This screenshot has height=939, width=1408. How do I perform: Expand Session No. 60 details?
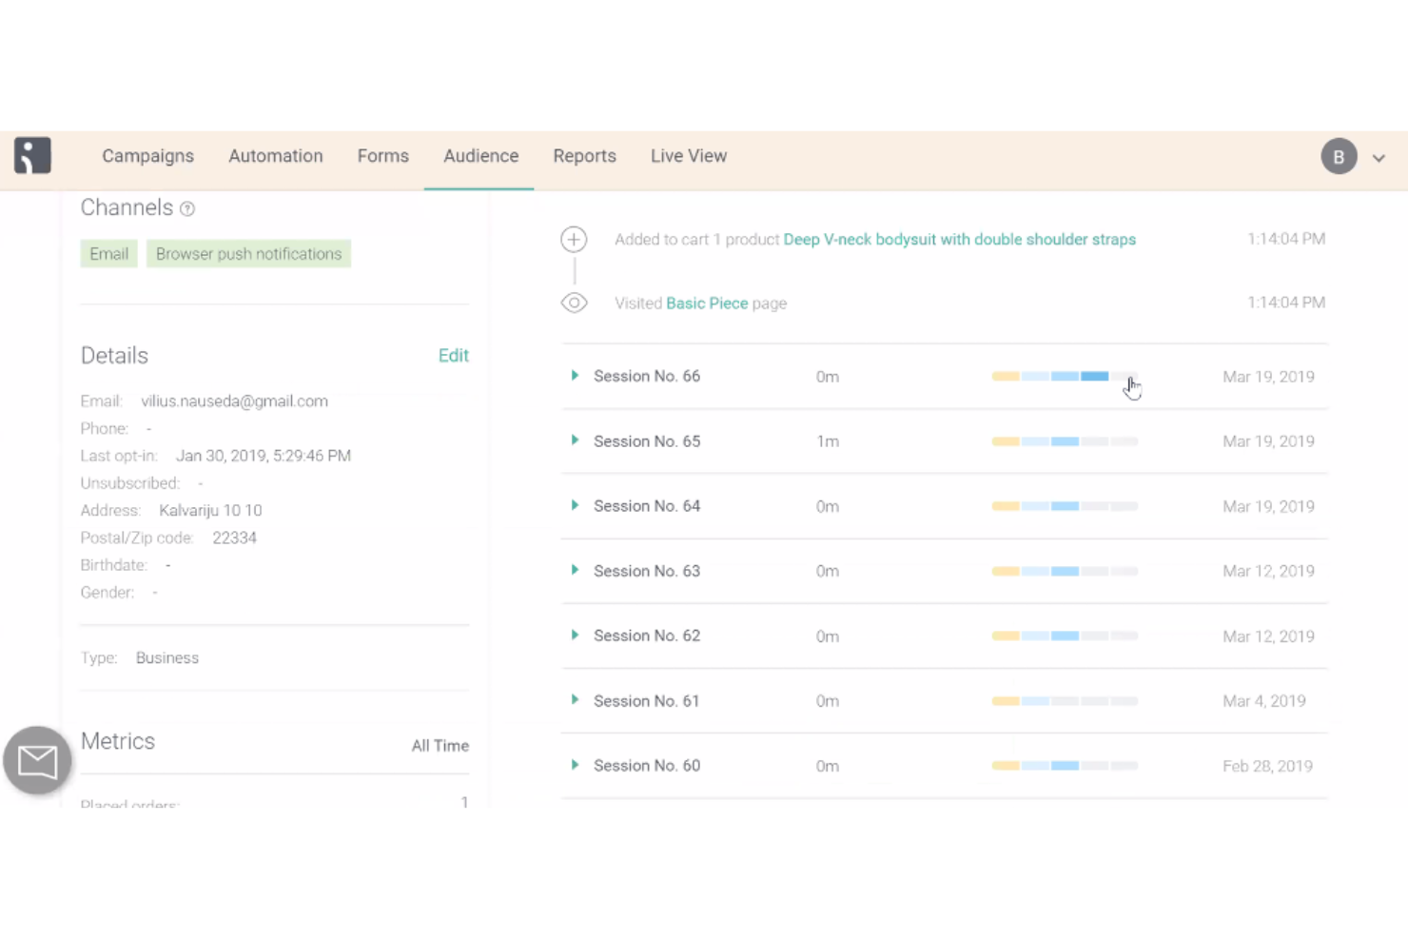(x=575, y=765)
